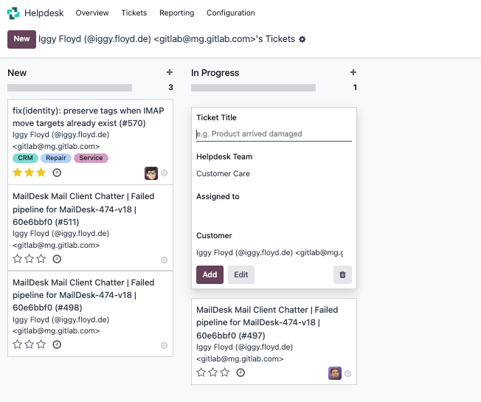Set third priority star on ticket #511

coord(41,259)
